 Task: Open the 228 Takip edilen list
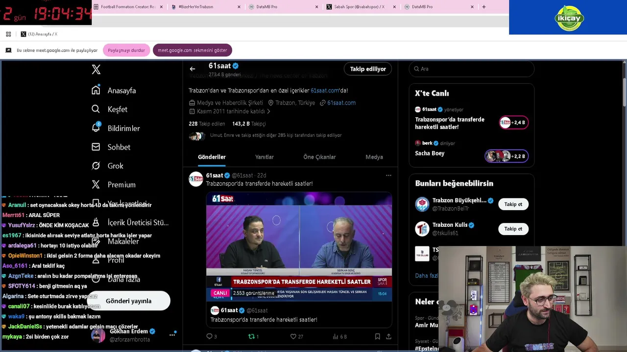click(x=207, y=124)
